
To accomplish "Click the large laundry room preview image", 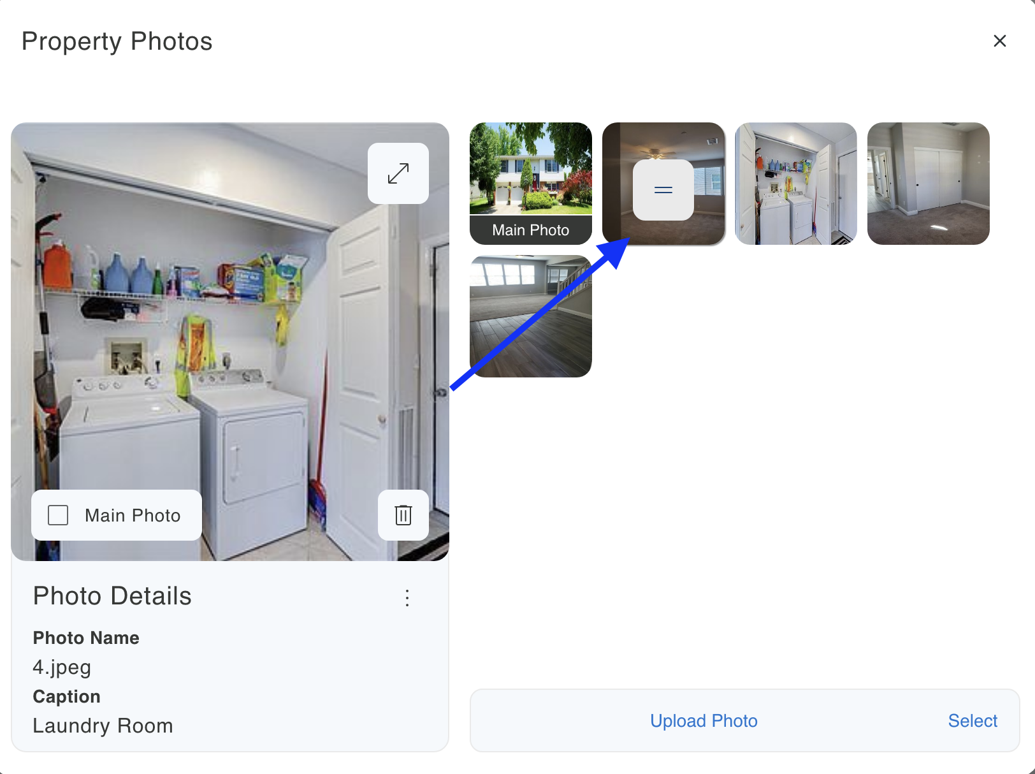I will pyautogui.click(x=230, y=342).
